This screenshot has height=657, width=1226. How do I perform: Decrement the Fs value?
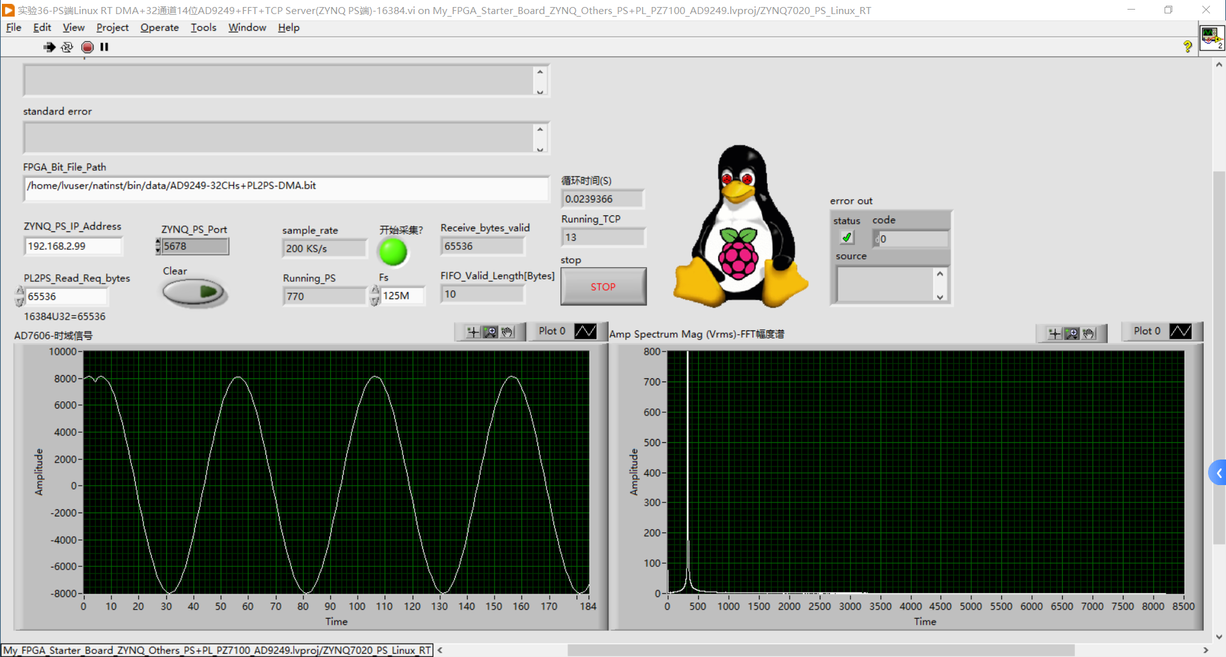(375, 300)
